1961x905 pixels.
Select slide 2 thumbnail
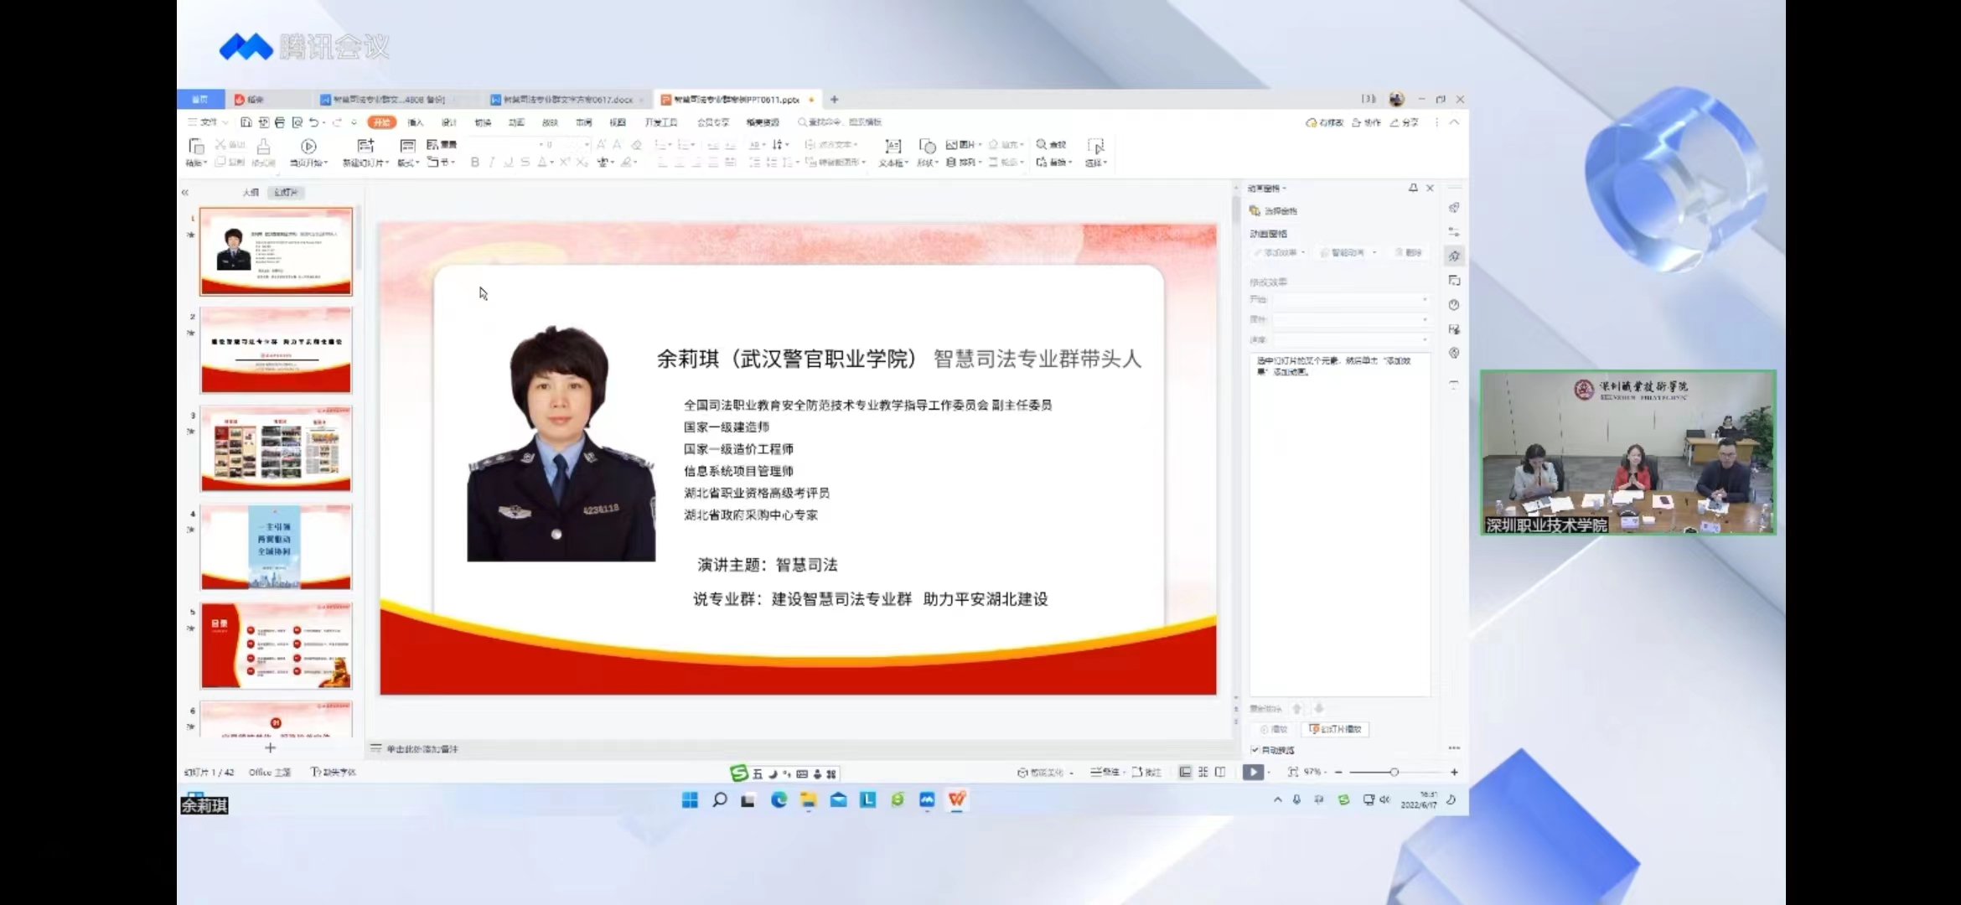(x=276, y=350)
